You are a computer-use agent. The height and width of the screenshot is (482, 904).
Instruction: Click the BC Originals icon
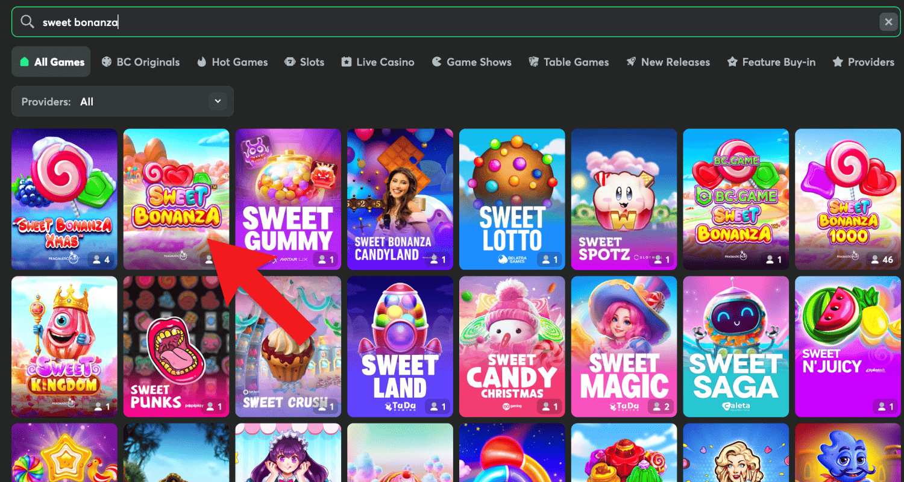pyautogui.click(x=107, y=61)
